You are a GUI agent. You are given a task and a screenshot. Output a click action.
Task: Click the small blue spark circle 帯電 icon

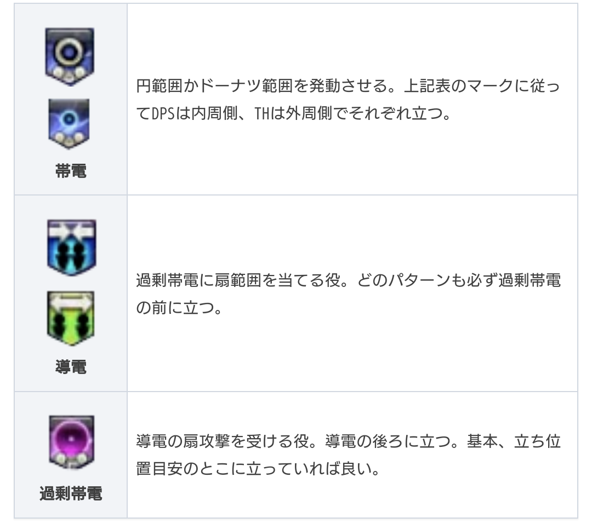coord(69,124)
